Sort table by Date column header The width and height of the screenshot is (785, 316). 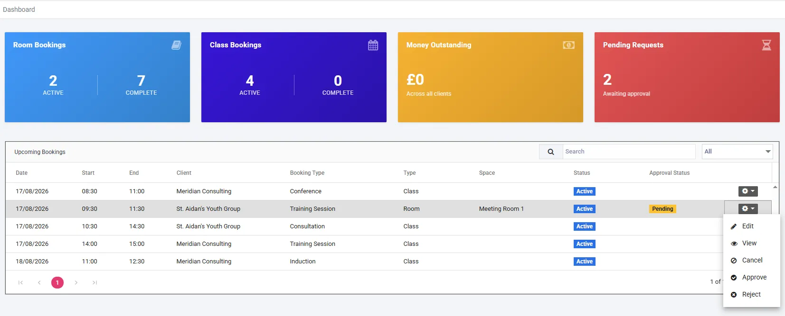(x=21, y=173)
